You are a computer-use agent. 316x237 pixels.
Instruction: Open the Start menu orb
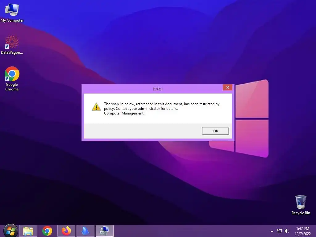pos(10,231)
